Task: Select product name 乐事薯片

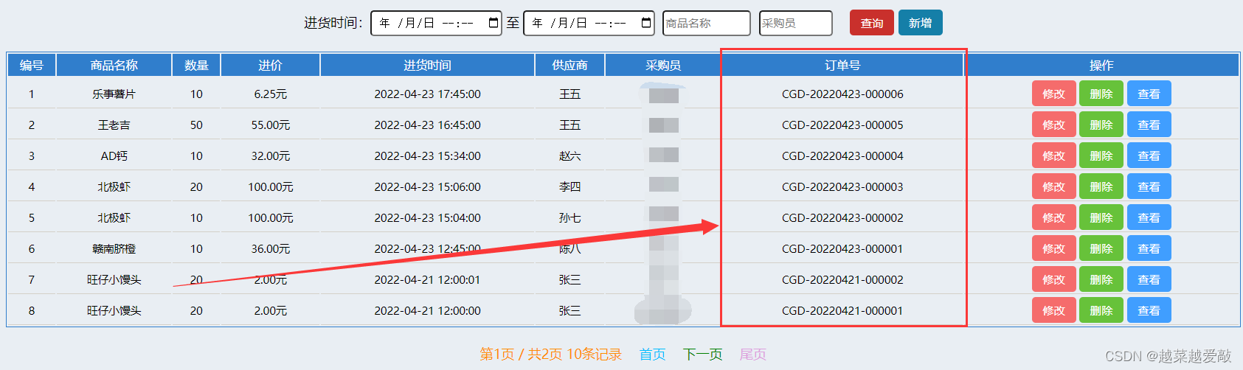Action: click(x=114, y=94)
